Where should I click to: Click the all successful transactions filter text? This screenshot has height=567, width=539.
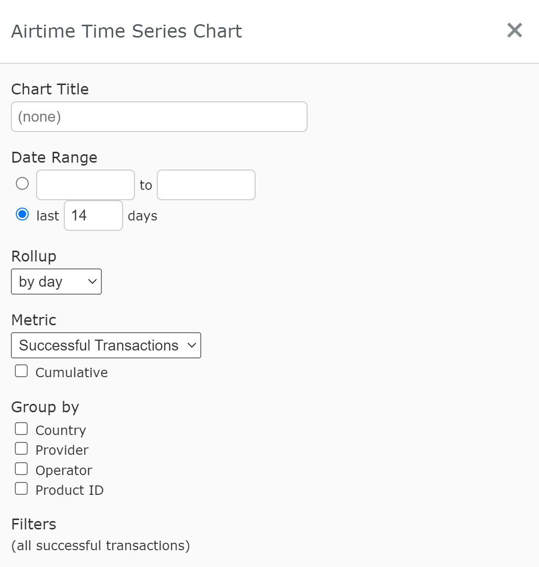pos(100,546)
